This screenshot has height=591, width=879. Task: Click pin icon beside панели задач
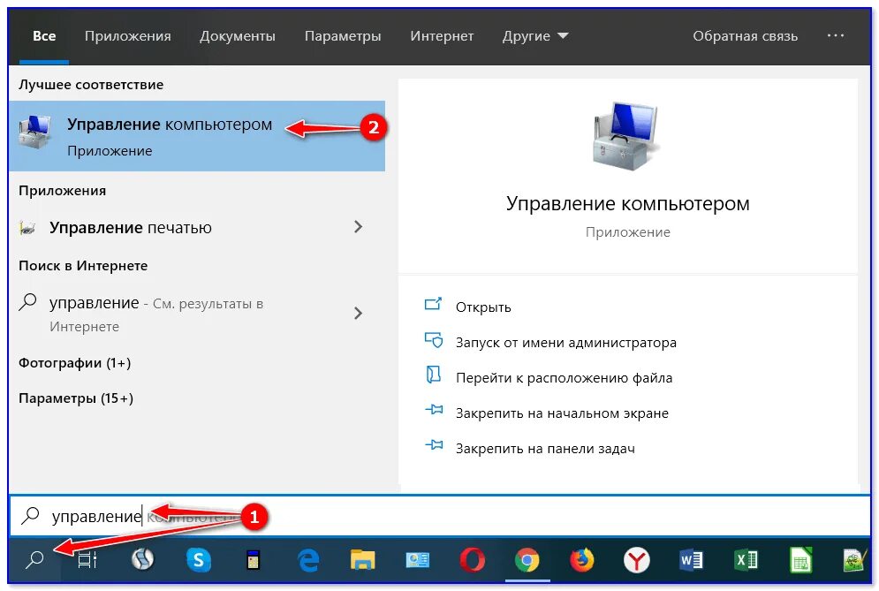434,445
